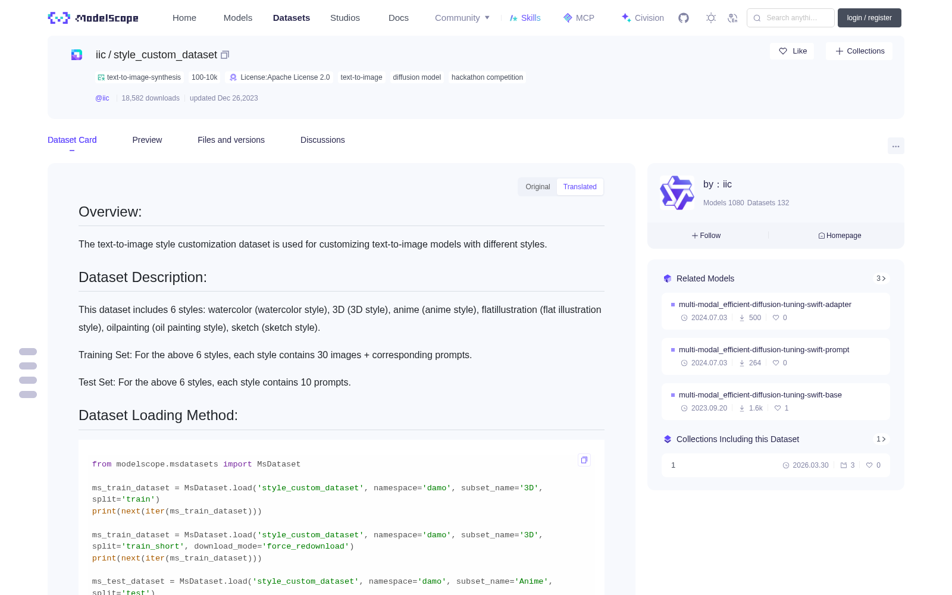952x595 pixels.
Task: Click the login / register button
Action: (869, 18)
